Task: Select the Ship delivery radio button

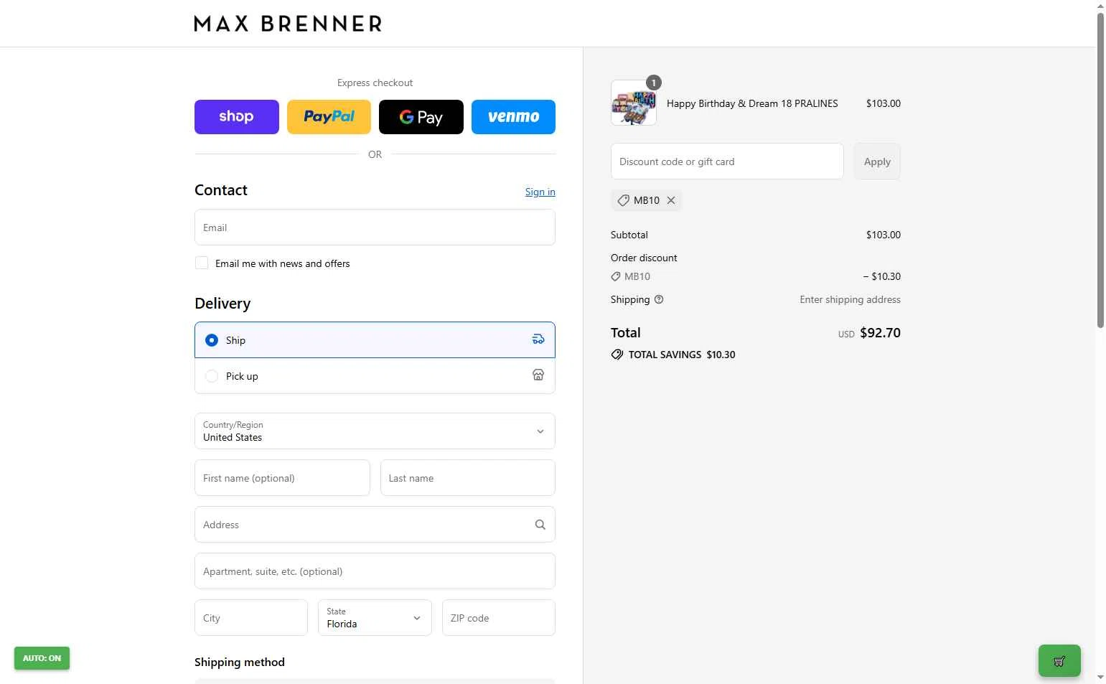Action: [x=212, y=340]
